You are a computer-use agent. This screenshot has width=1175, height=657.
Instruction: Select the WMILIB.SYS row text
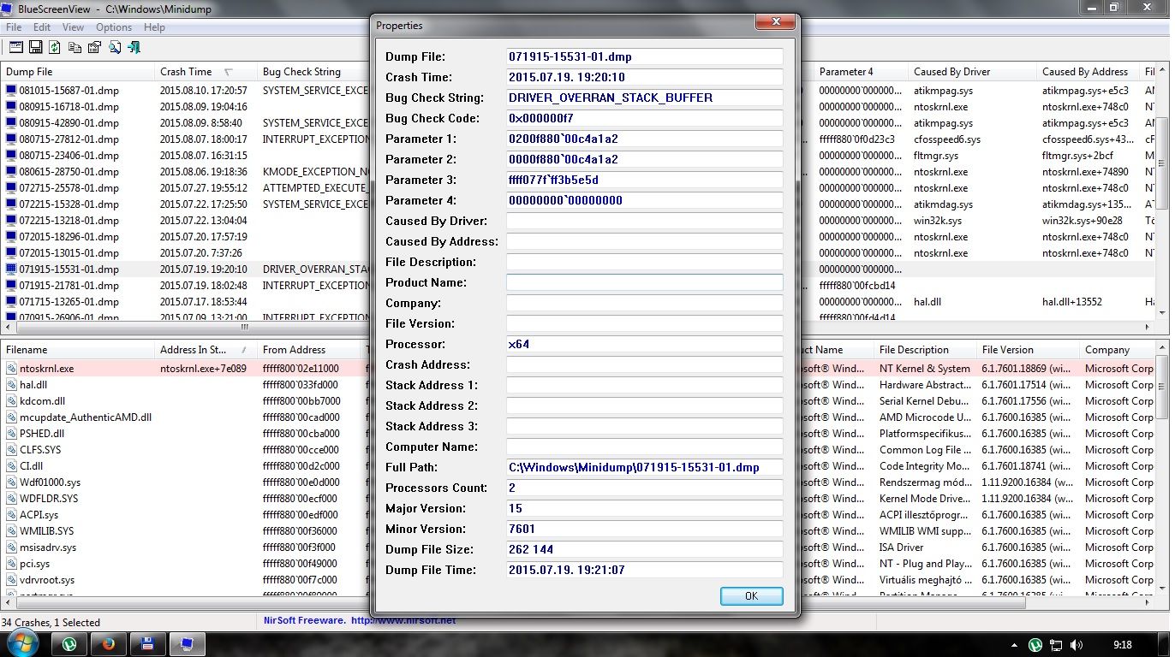click(47, 531)
